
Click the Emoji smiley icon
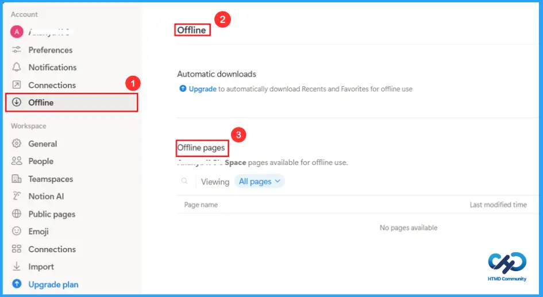16,231
